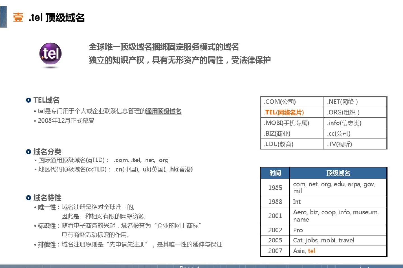Click '.cn(中国)' in the ccTLD list
Screen dimensions: 403x268
coord(126,169)
